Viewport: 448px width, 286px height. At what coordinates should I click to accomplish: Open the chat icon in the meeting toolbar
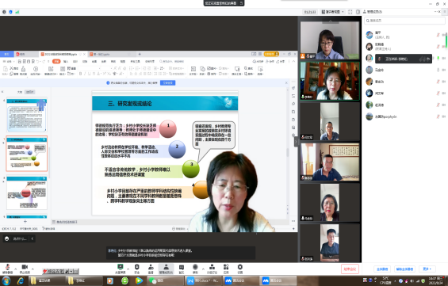point(182,267)
